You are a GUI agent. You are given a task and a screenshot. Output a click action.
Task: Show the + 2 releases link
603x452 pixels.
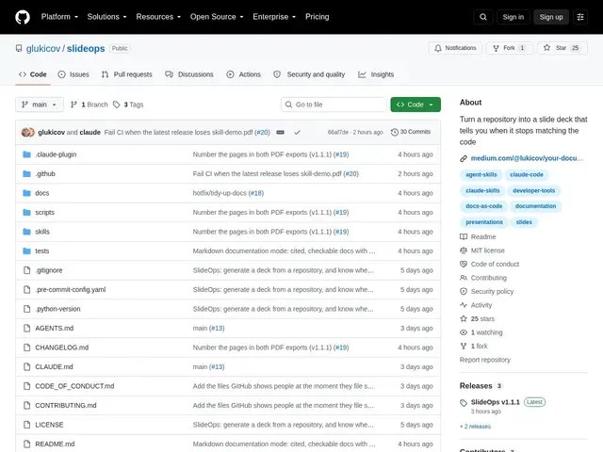475,427
